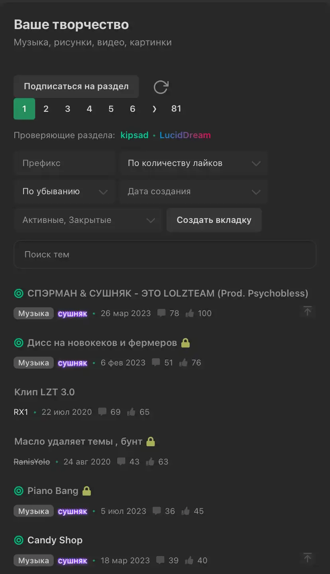This screenshot has width=330, height=574.
Task: Click the next page arrow in pagination
Action: click(x=155, y=109)
